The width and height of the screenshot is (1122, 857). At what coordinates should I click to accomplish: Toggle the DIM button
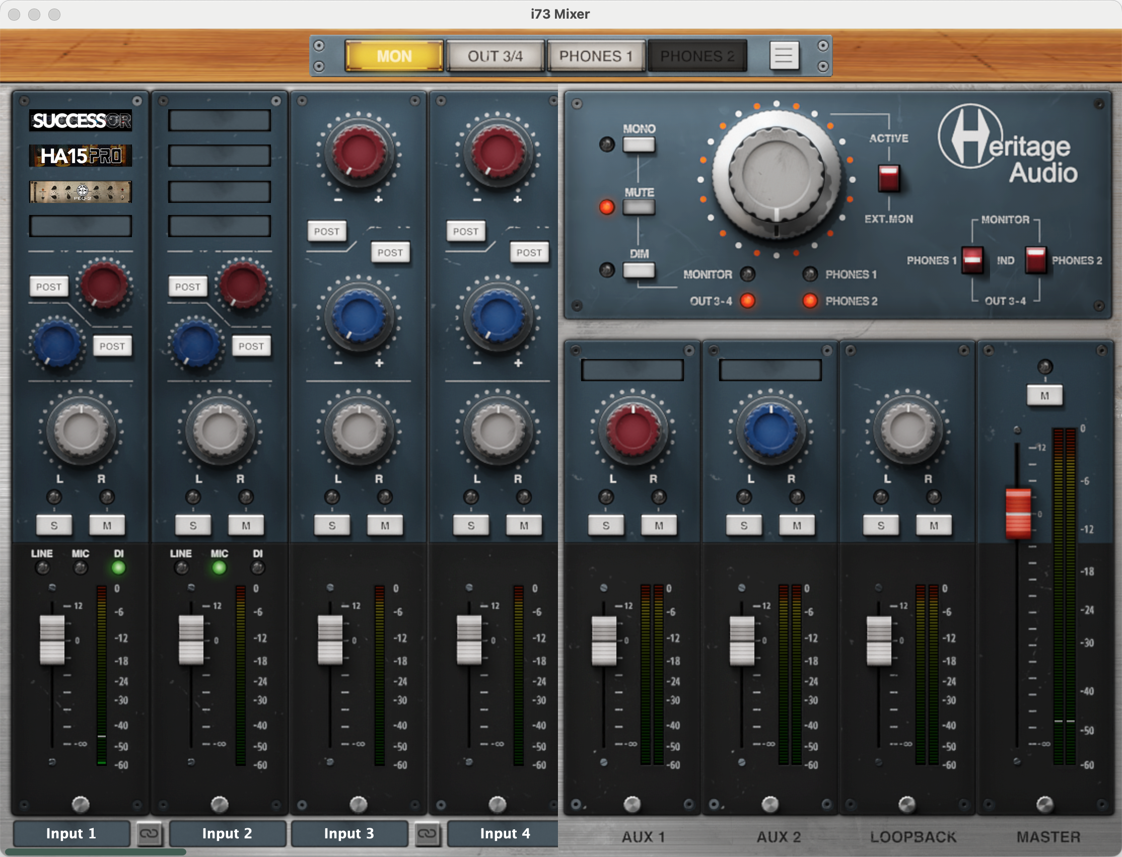coord(639,270)
